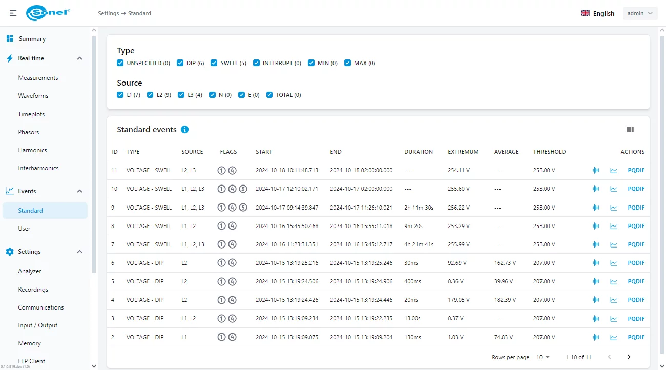
Task: Open Harmonics in the sidebar
Action: click(x=32, y=150)
